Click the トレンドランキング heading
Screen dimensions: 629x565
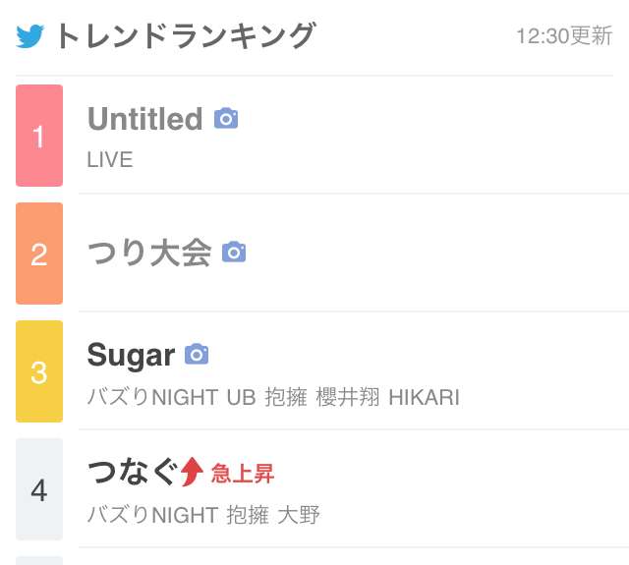point(186,36)
